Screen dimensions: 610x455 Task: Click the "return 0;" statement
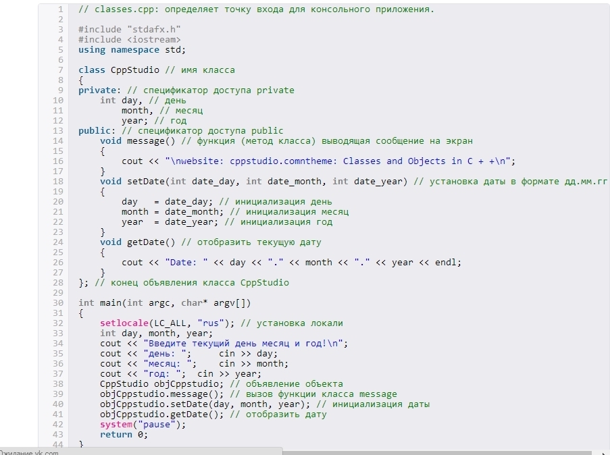(124, 434)
